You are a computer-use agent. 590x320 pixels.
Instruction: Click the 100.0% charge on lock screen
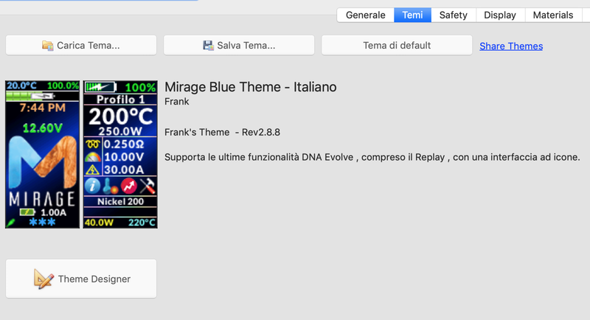click(63, 86)
